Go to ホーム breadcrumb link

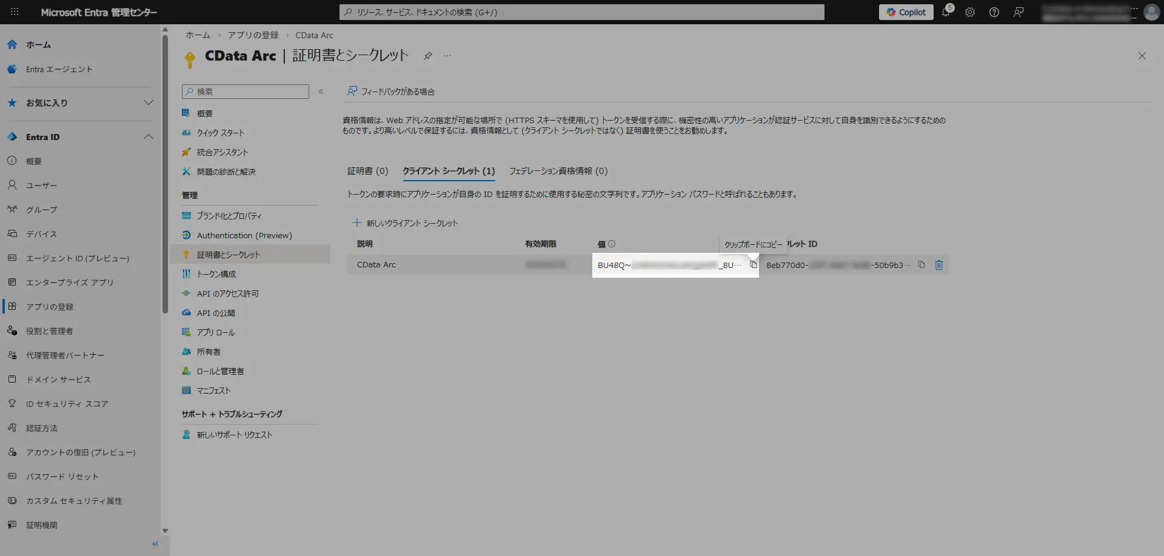coord(198,35)
